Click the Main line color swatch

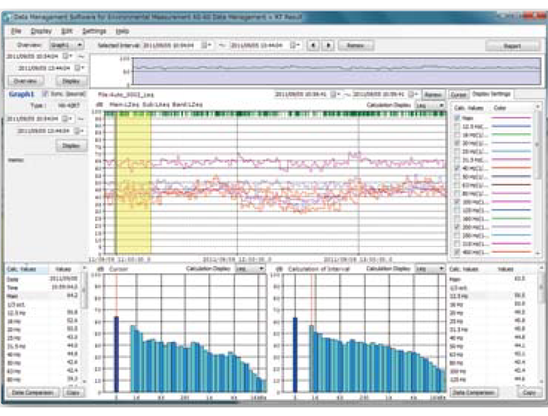pos(511,118)
